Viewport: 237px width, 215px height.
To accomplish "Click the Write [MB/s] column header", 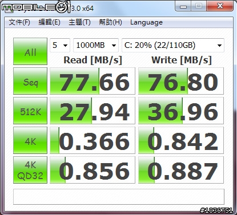I will (182, 60).
